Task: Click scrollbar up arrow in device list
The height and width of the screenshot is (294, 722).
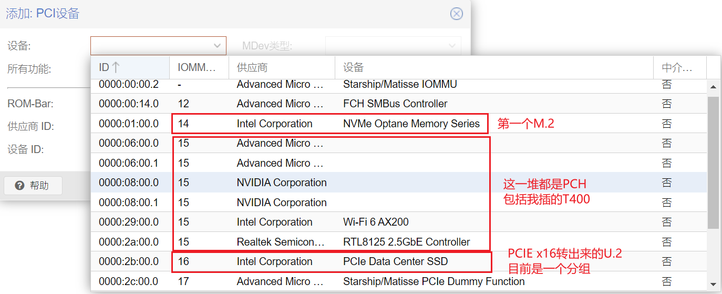Action: (713, 87)
